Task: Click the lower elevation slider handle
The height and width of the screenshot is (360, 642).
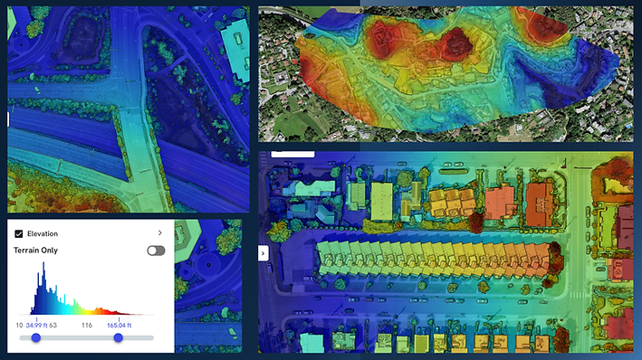Action: 36,337
